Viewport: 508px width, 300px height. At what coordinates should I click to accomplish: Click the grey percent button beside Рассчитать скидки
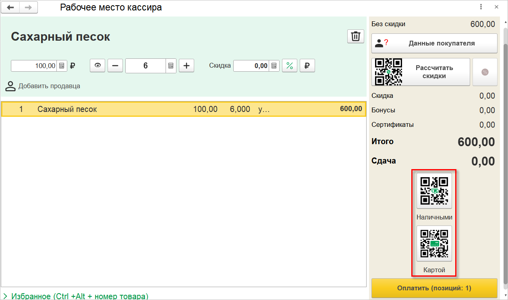click(x=485, y=72)
